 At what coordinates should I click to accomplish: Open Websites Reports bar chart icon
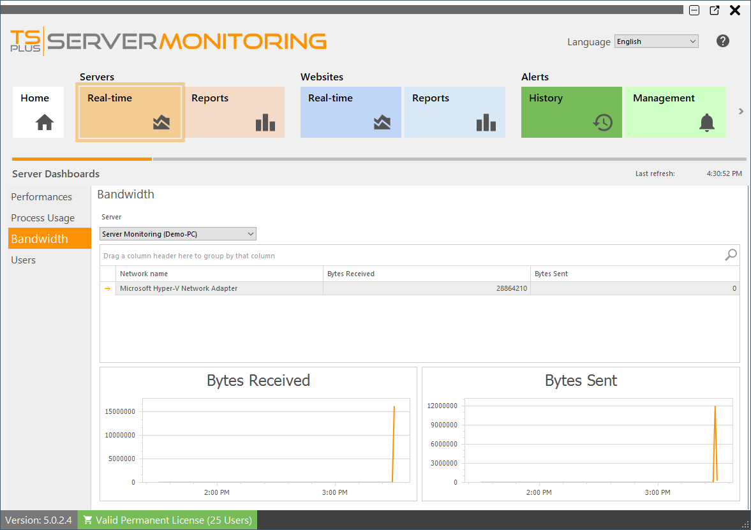[486, 121]
